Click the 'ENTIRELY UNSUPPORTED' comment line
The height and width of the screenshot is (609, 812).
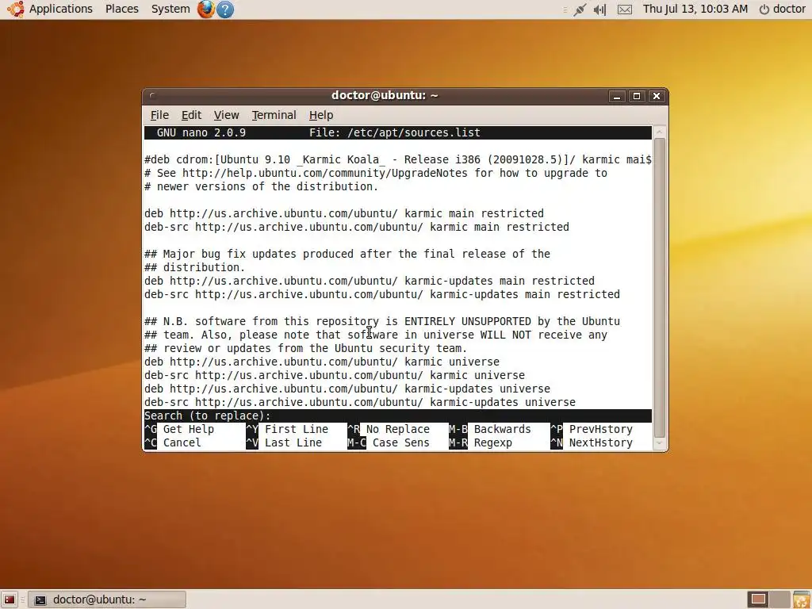(382, 321)
